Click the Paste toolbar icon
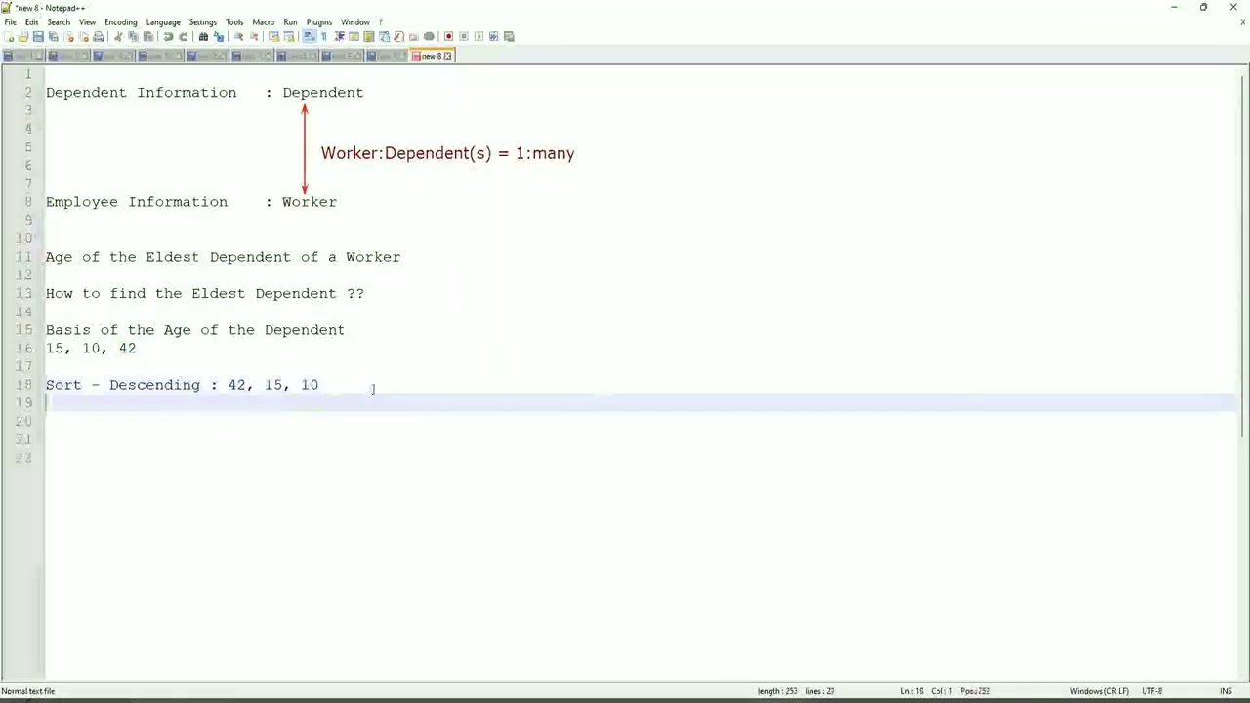Viewport: 1250px width, 703px height. point(148,37)
